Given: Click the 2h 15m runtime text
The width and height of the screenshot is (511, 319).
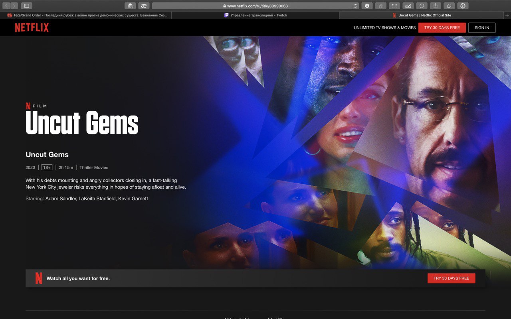Looking at the screenshot, I should pos(66,167).
